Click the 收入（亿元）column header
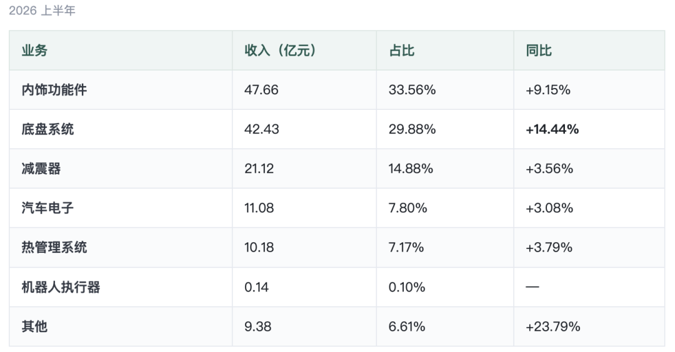 pos(280,51)
